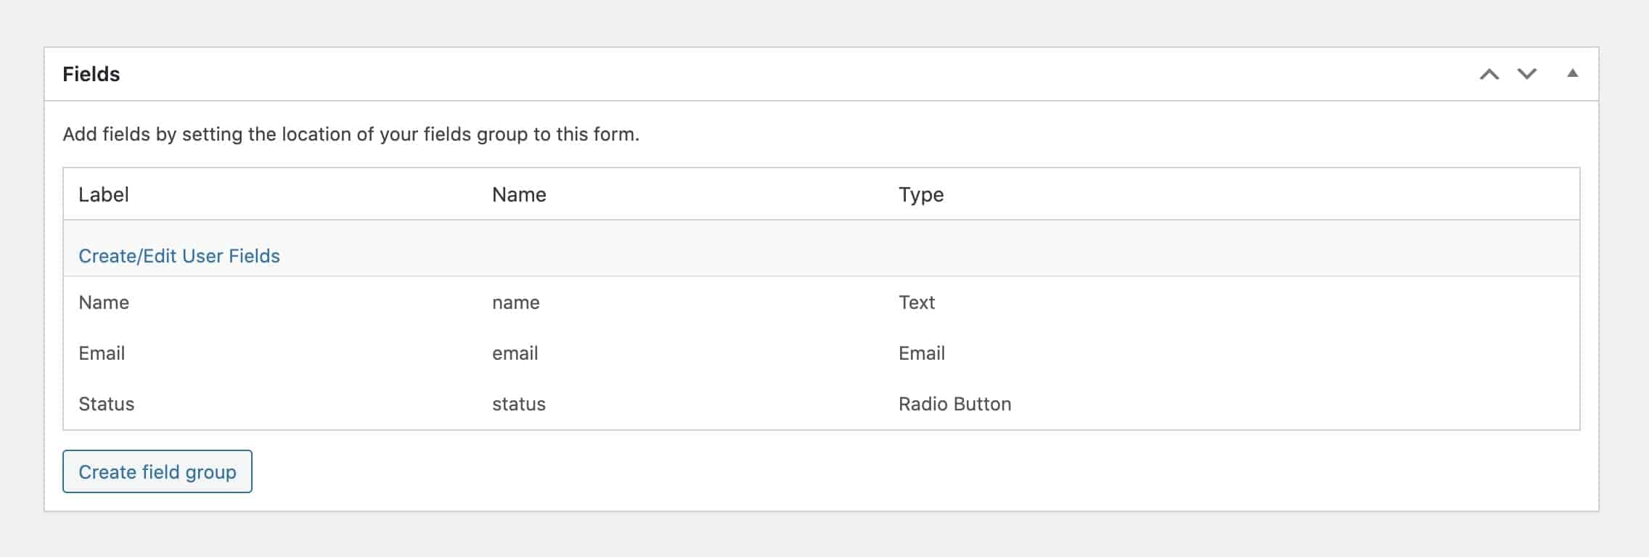Collapse the Fields panel with the triangle toggle
This screenshot has height=557, width=1649.
pyautogui.click(x=1572, y=73)
